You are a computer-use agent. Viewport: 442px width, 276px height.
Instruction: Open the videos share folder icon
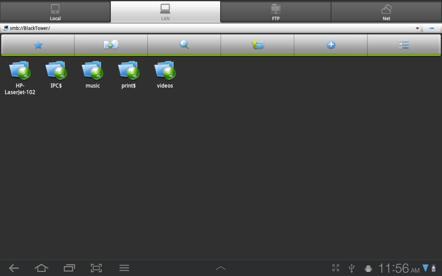[x=165, y=70]
